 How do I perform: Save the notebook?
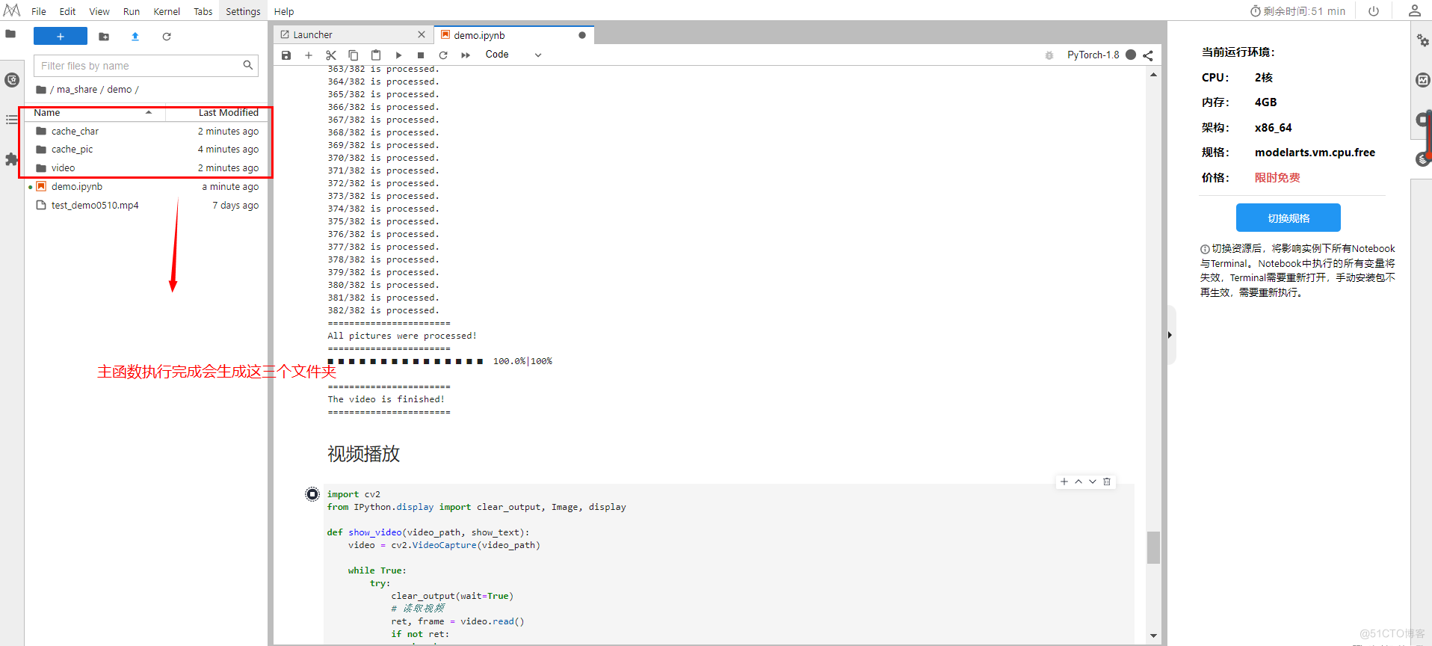[x=286, y=55]
